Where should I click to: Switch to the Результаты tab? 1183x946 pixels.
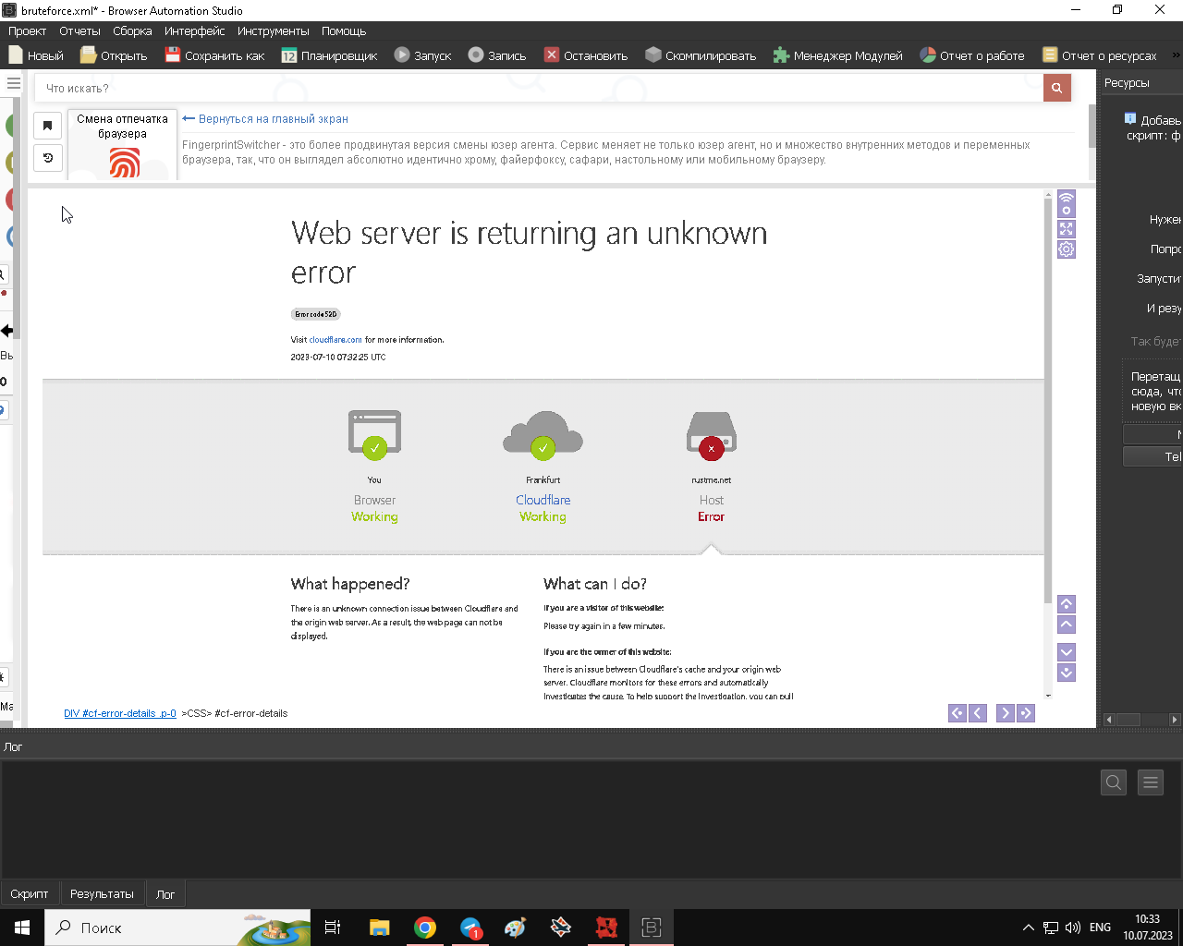coord(102,893)
